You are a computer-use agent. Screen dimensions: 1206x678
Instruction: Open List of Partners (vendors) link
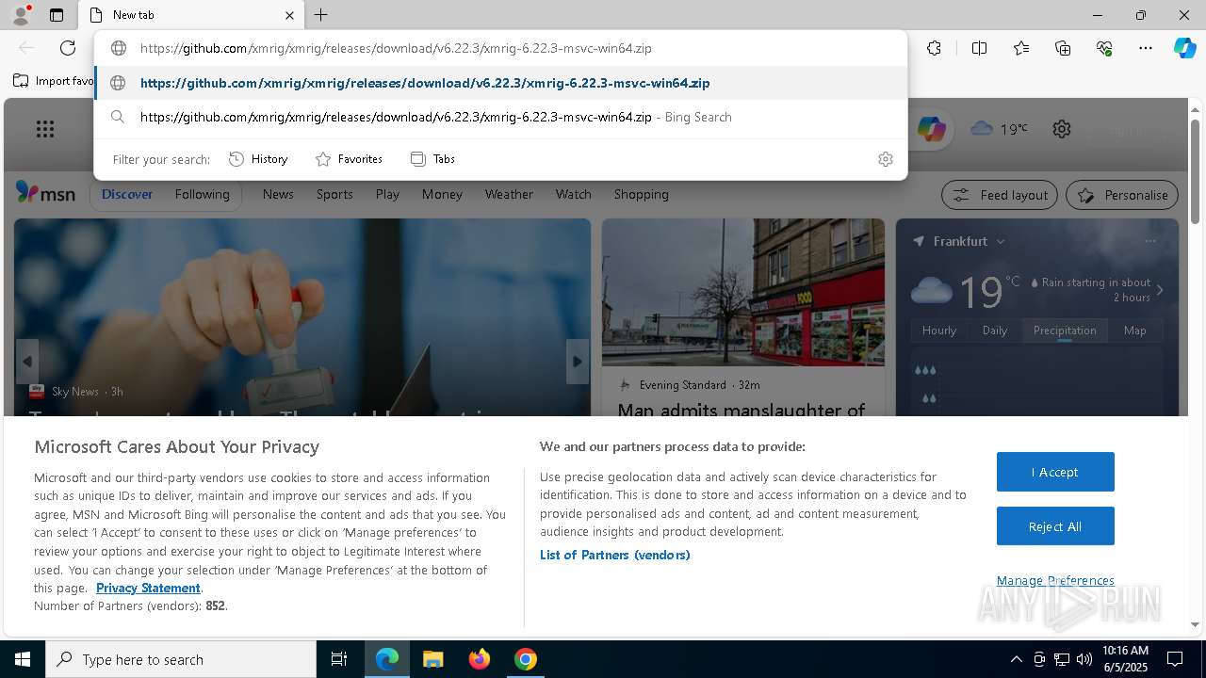coord(615,555)
